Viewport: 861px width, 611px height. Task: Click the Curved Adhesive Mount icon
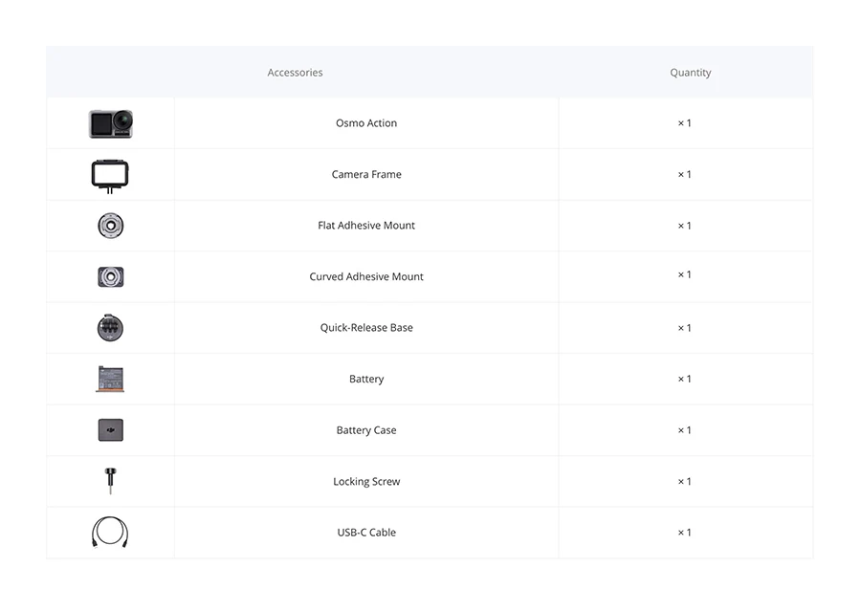point(110,276)
